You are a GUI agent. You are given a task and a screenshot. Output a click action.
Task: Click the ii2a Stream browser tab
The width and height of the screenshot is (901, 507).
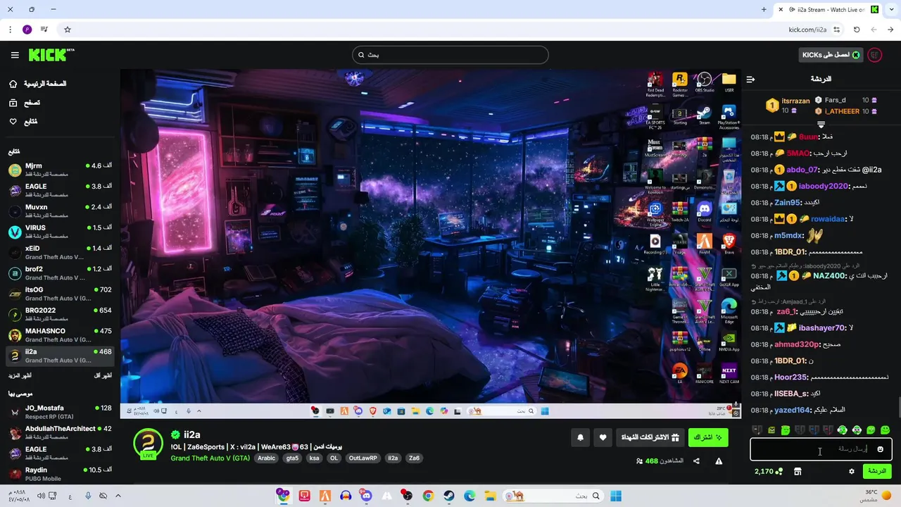pos(829,10)
